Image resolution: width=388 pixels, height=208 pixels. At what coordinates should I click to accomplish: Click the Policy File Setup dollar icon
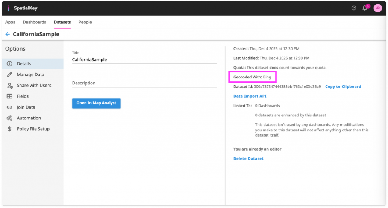click(x=10, y=129)
